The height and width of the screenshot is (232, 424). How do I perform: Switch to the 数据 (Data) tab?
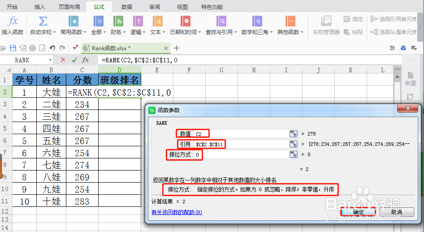(126, 7)
